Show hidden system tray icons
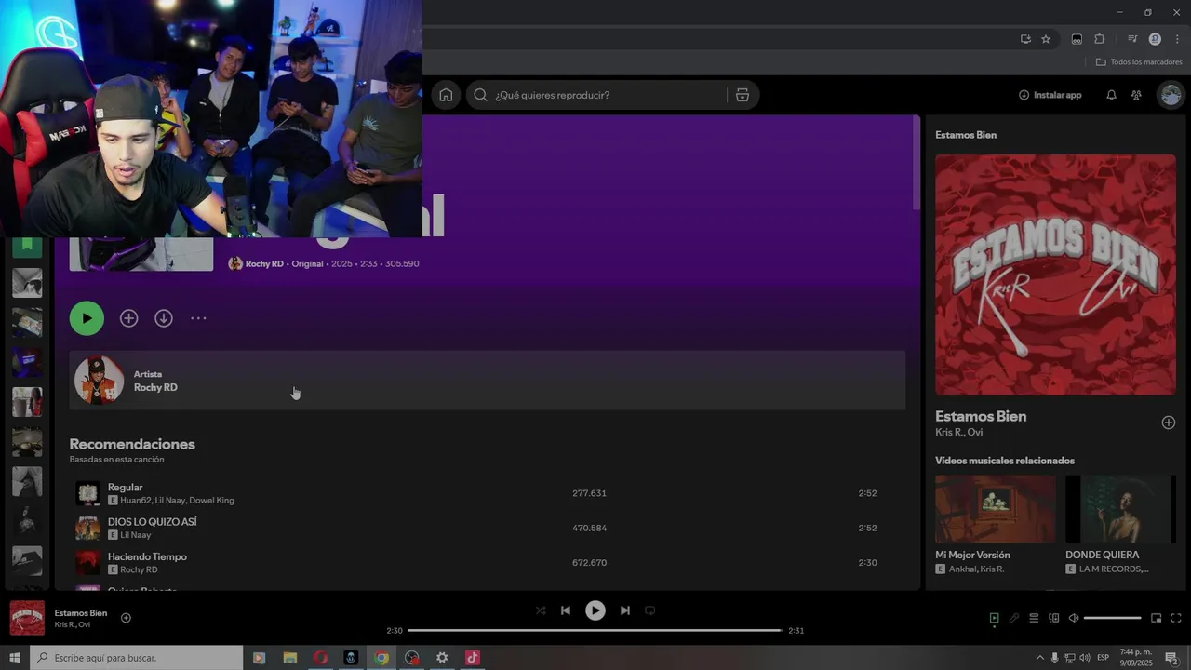 (x=1040, y=658)
